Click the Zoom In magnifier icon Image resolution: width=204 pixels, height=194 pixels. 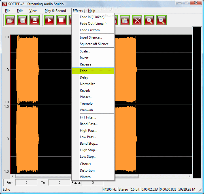[x=149, y=20]
